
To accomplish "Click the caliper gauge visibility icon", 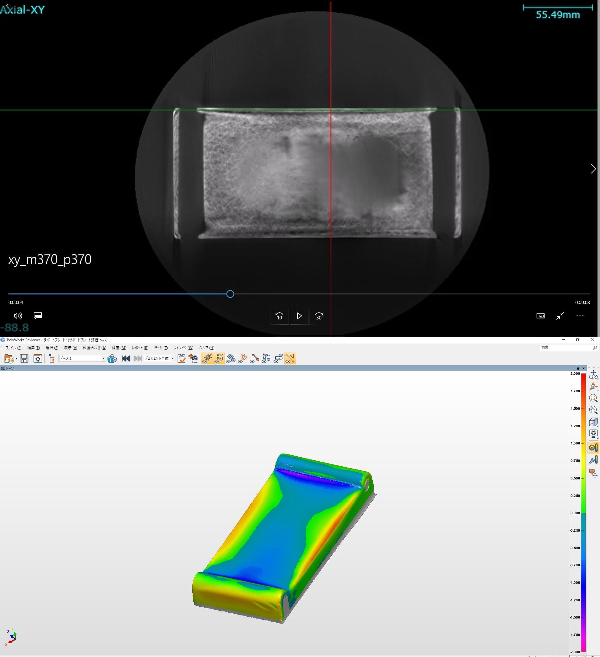I will [x=266, y=359].
